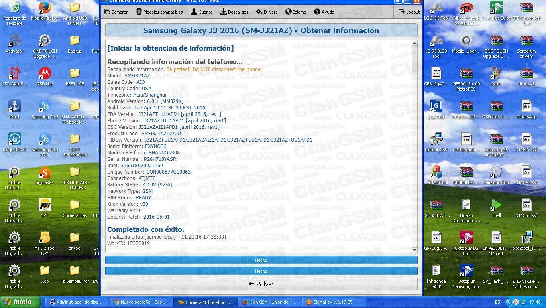
Task: Click the system tray clock showing 17:46
Action: point(535,302)
